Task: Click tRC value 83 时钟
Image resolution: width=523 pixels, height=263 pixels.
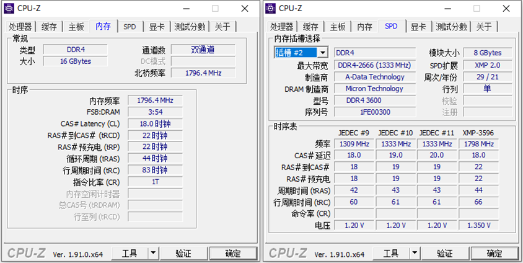Action: tap(155, 170)
